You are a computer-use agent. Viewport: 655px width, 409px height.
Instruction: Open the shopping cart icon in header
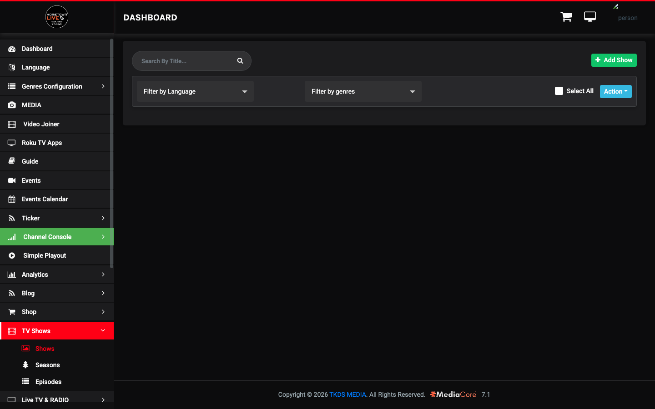(x=566, y=17)
